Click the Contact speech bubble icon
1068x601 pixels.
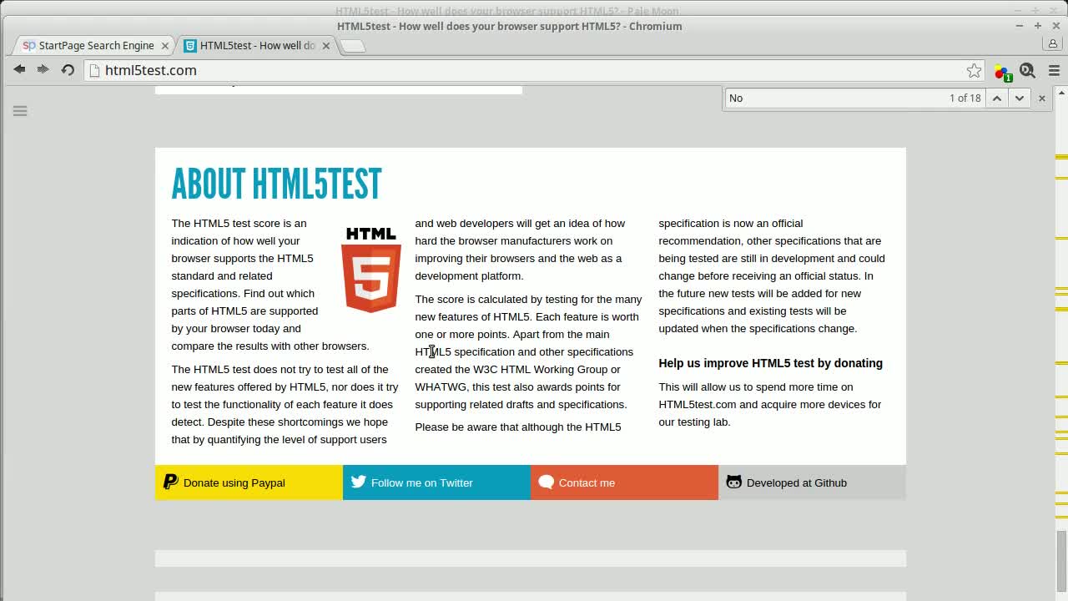pyautogui.click(x=547, y=482)
